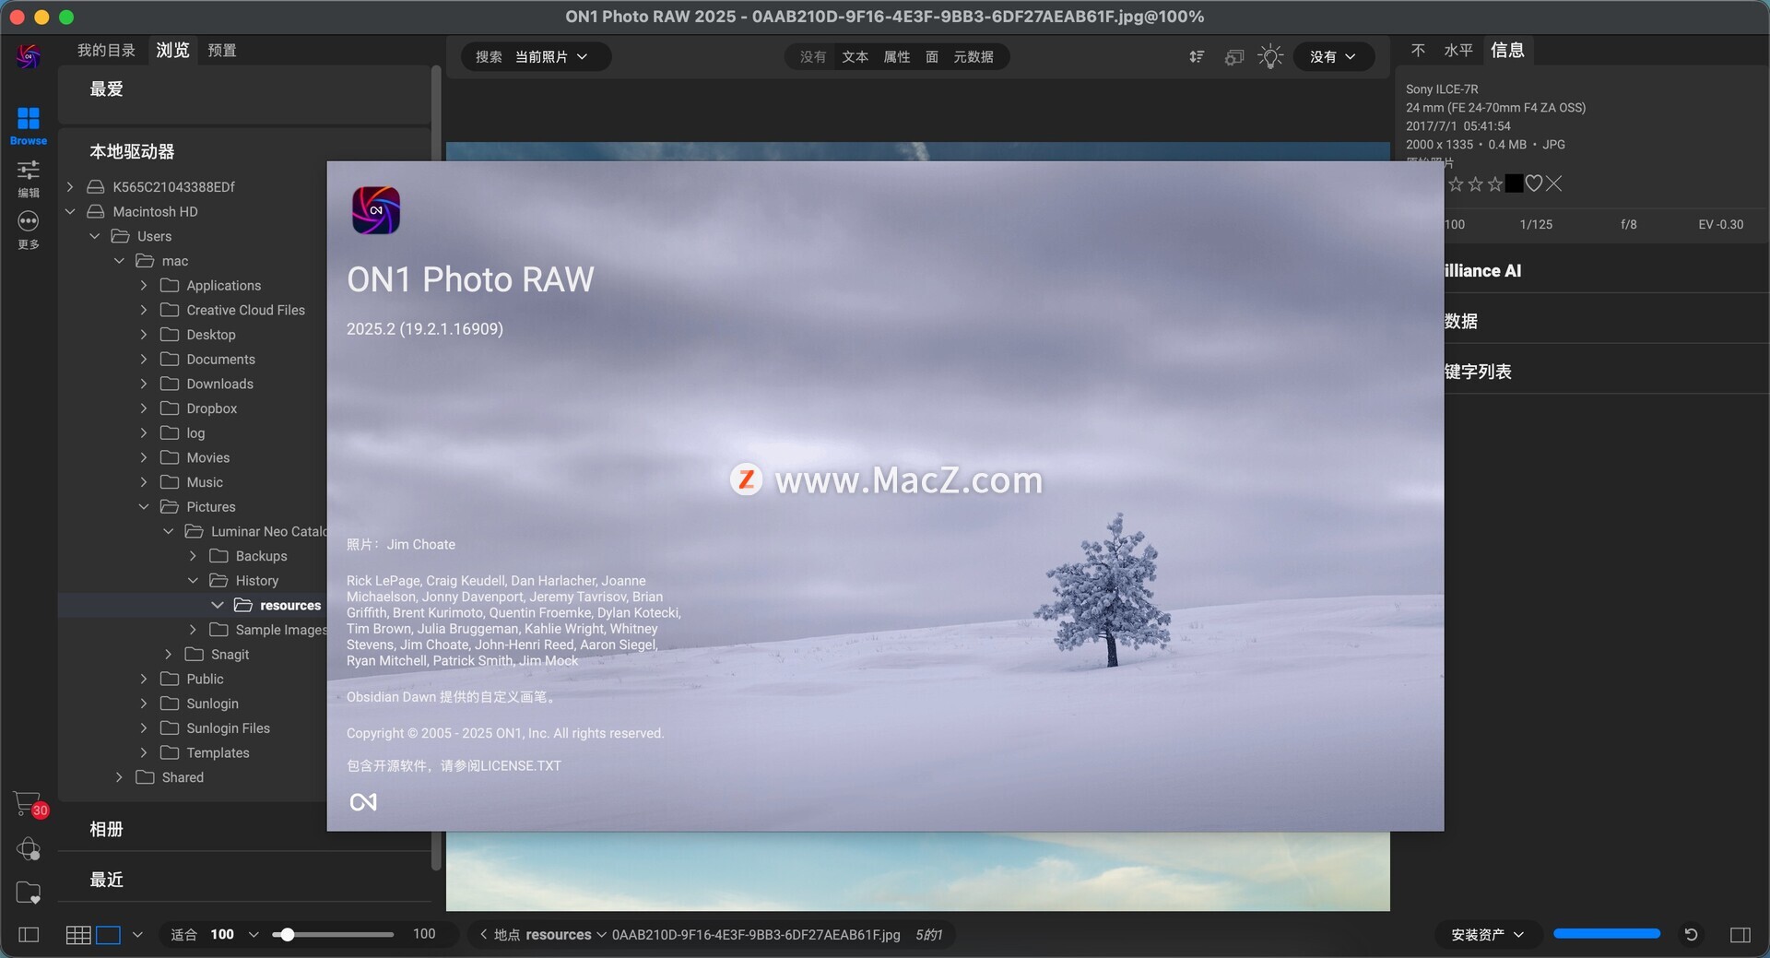Select the Sunlogin Files folder
The image size is (1770, 958).
coord(228,728)
